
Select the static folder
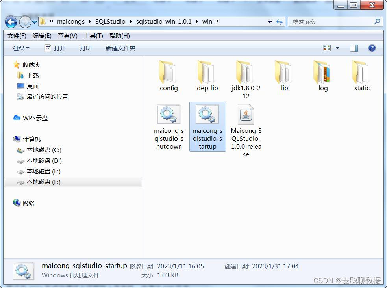[361, 76]
